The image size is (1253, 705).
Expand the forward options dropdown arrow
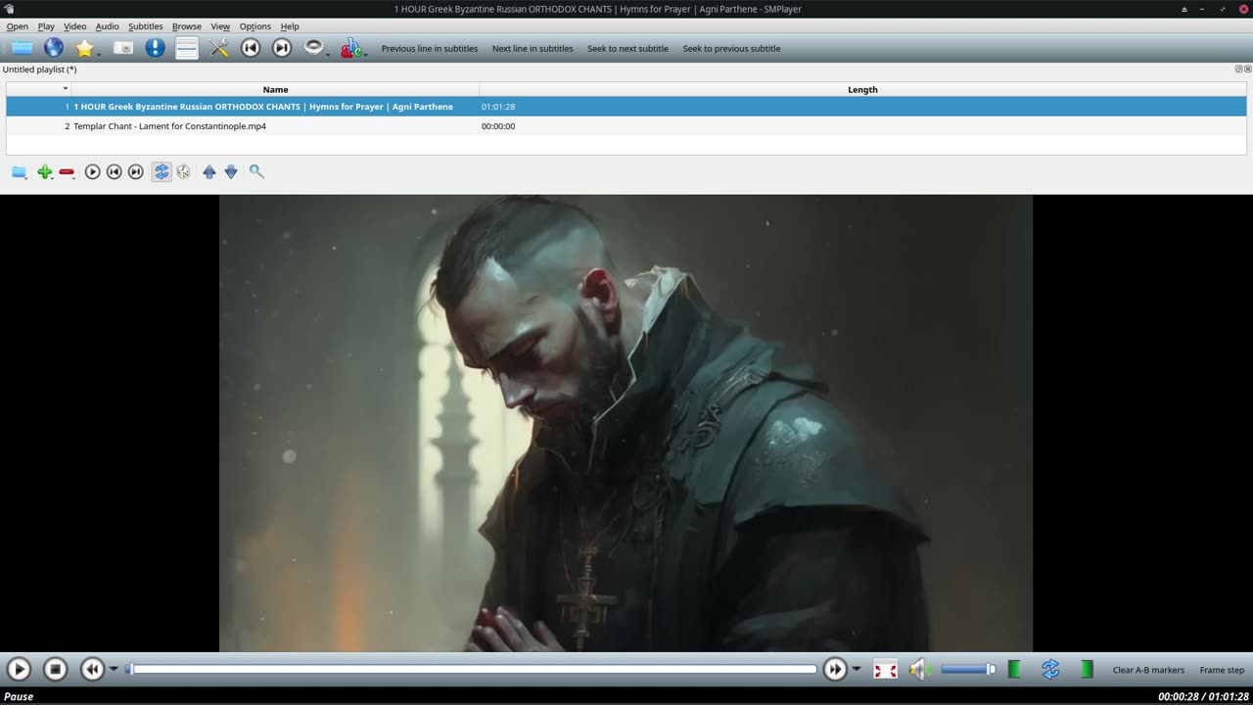(857, 670)
